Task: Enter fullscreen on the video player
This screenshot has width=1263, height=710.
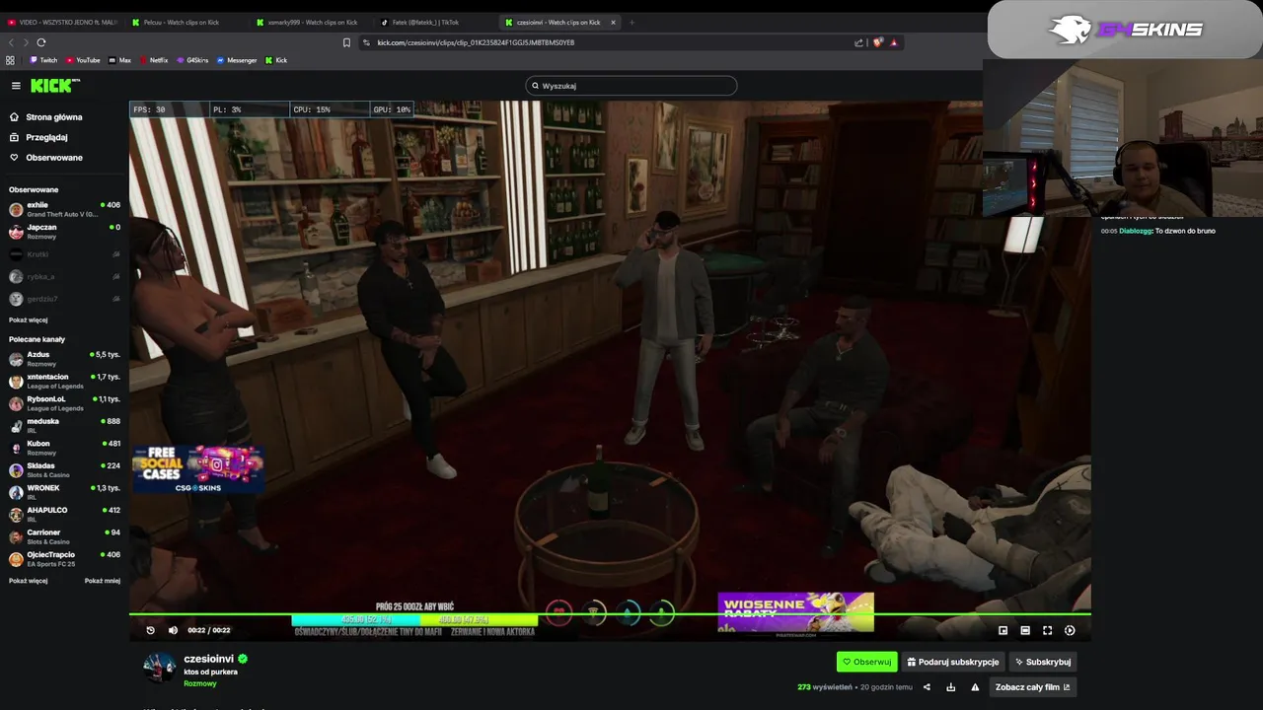Action: point(1048,630)
